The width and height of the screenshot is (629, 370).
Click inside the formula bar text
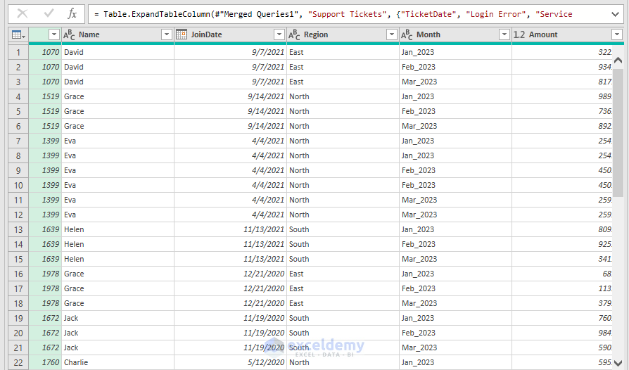coord(333,15)
